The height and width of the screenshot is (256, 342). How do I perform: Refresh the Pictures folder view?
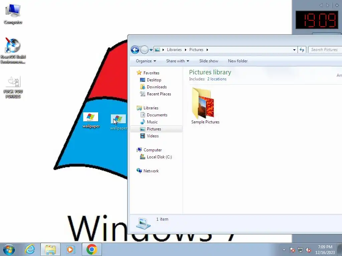click(x=302, y=50)
